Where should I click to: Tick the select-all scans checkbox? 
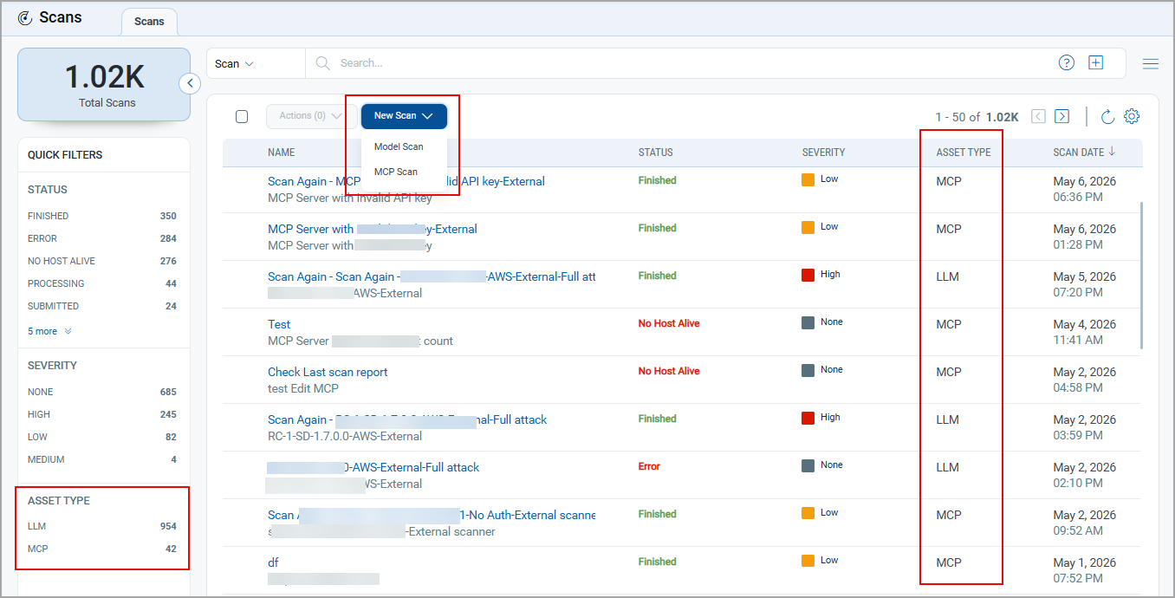point(242,116)
